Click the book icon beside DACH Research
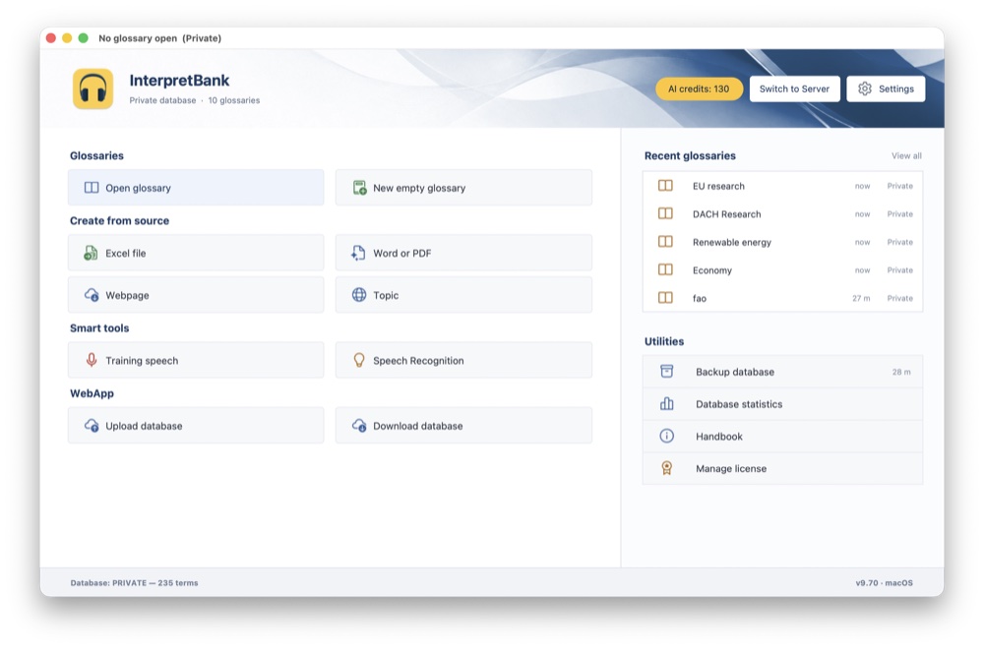 coord(665,213)
